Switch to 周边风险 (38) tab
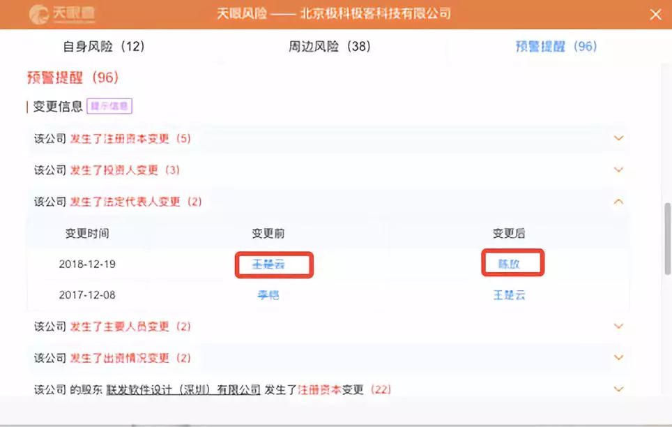 329,47
